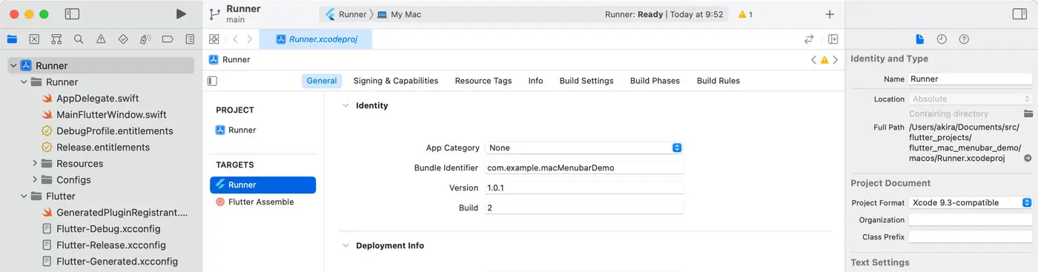The width and height of the screenshot is (1038, 272).
Task: Show the History inspector clock icon
Action: [942, 39]
